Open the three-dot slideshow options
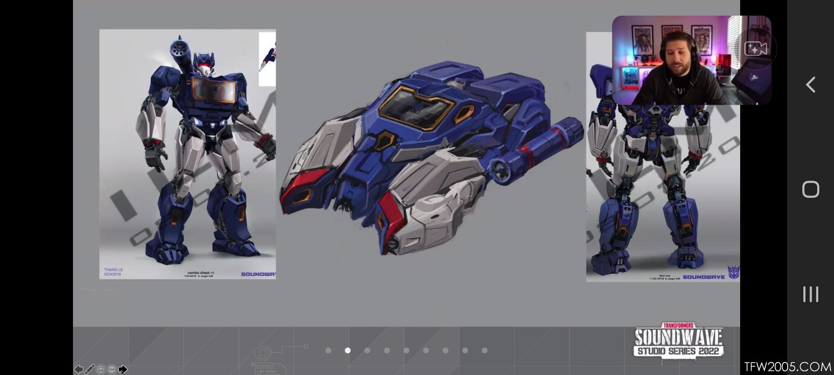 (x=112, y=369)
